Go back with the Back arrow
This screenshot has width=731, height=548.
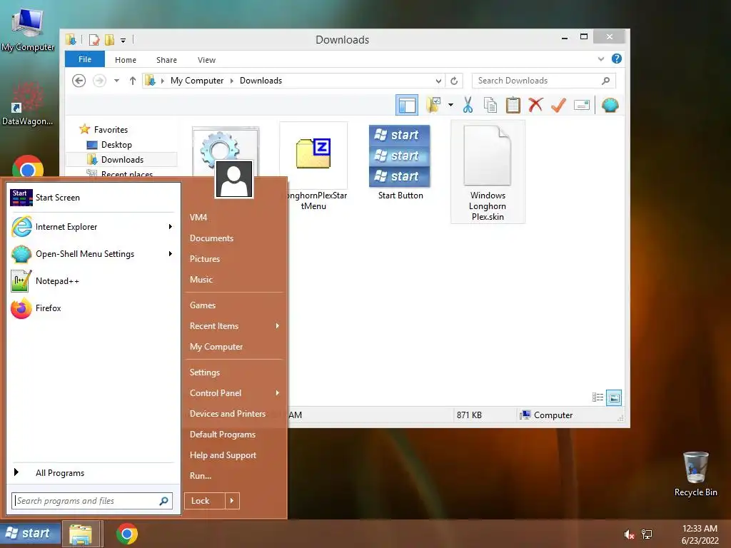tap(79, 81)
